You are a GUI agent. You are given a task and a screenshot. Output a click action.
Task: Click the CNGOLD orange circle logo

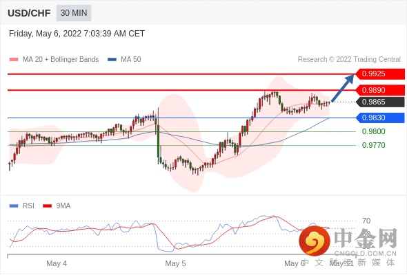315,241
